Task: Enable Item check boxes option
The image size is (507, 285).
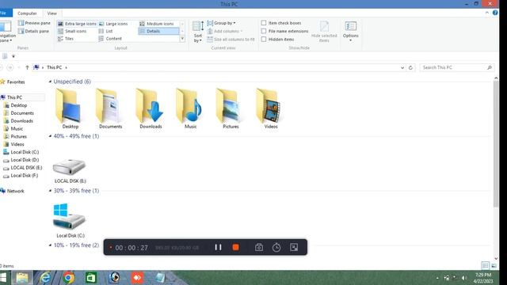Action: pyautogui.click(x=264, y=23)
